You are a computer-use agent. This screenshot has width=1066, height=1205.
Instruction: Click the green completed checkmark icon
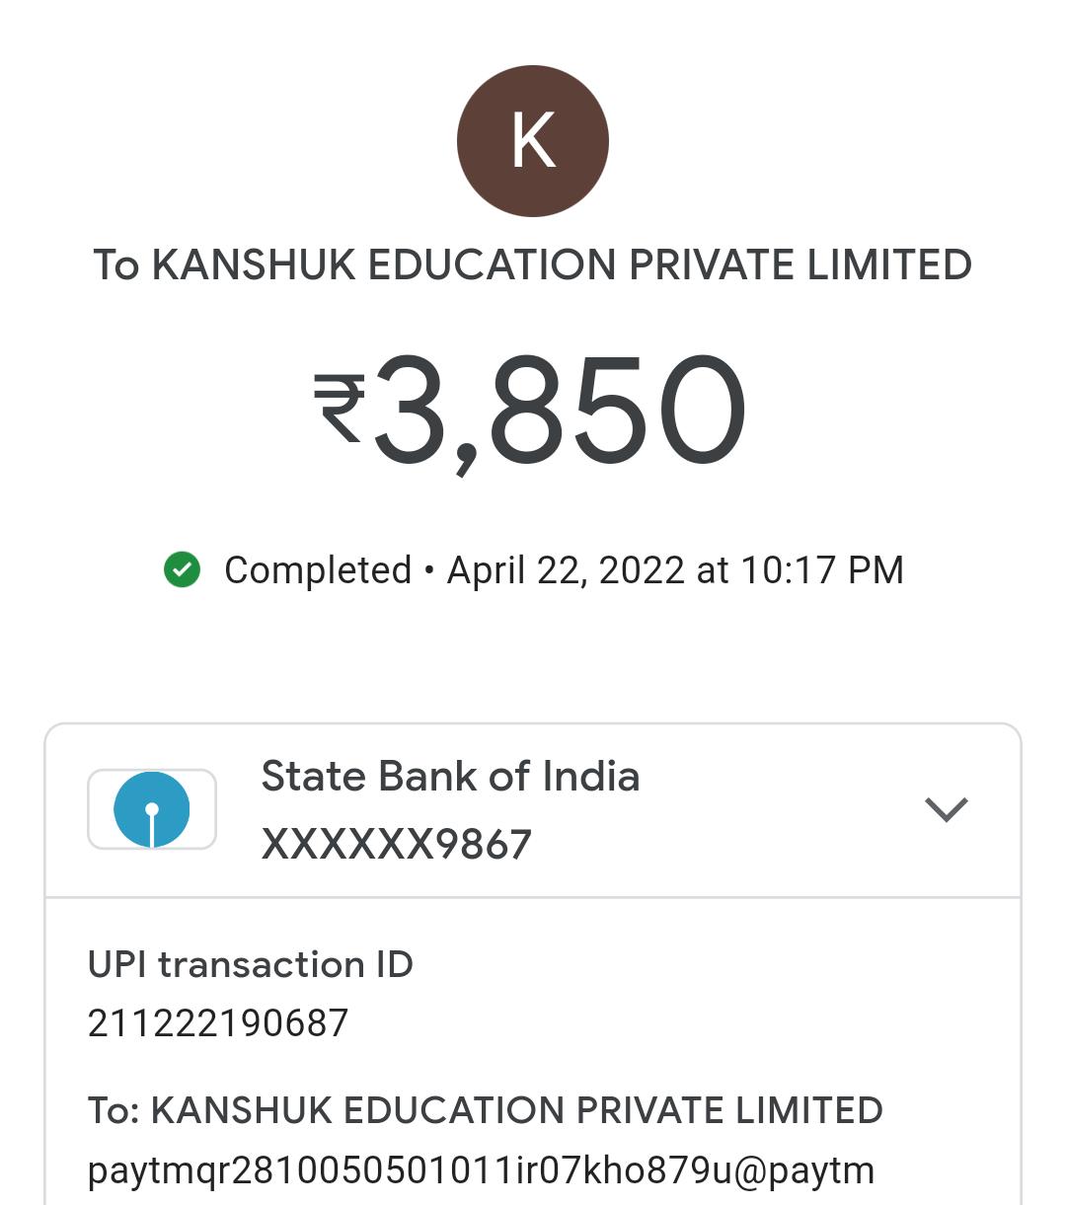182,569
